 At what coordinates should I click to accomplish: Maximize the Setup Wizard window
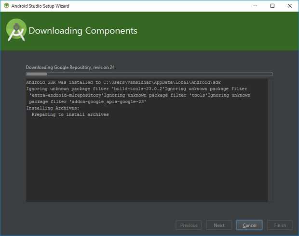tap(272, 6)
